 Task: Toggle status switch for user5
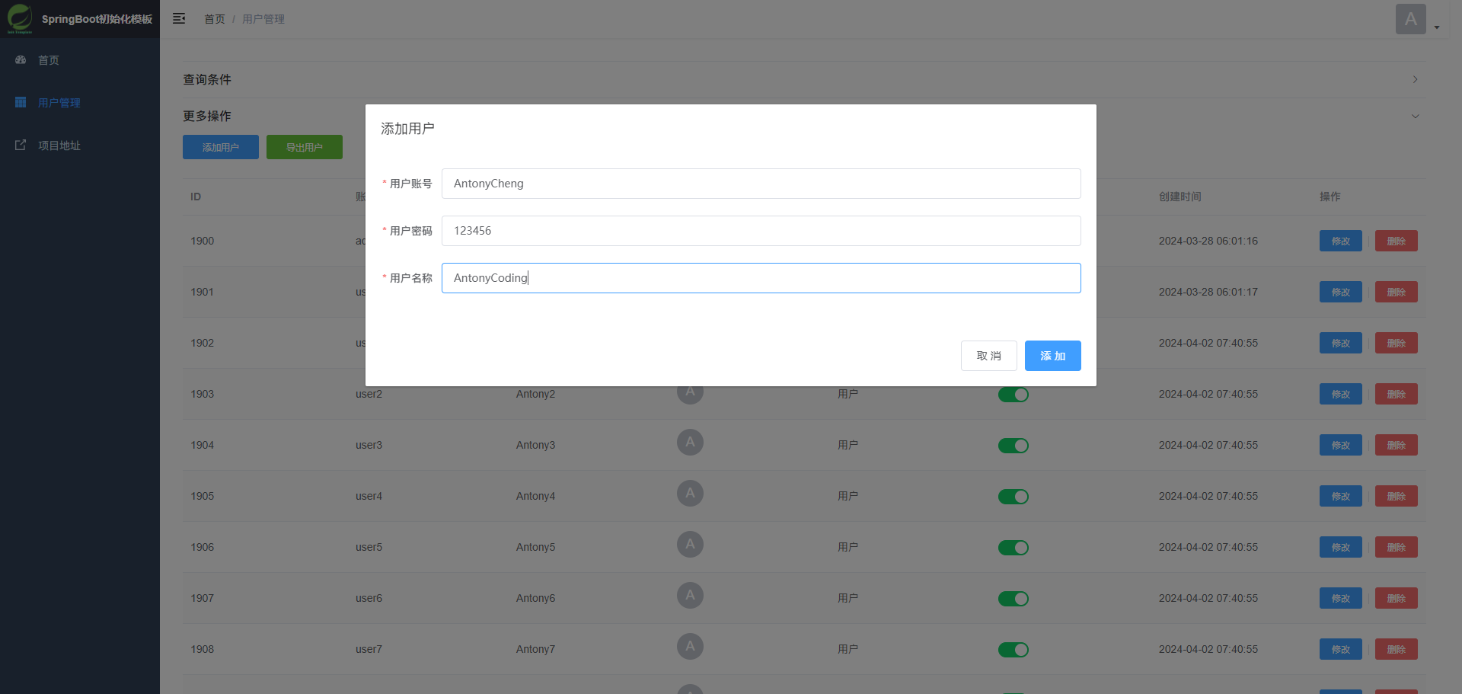click(x=1014, y=548)
